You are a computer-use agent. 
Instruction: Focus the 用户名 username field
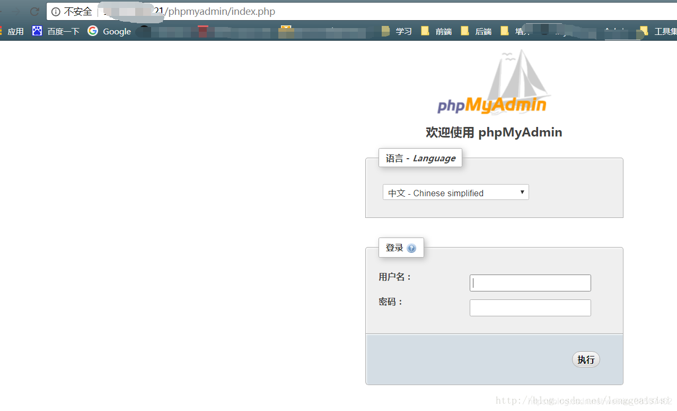click(x=530, y=283)
